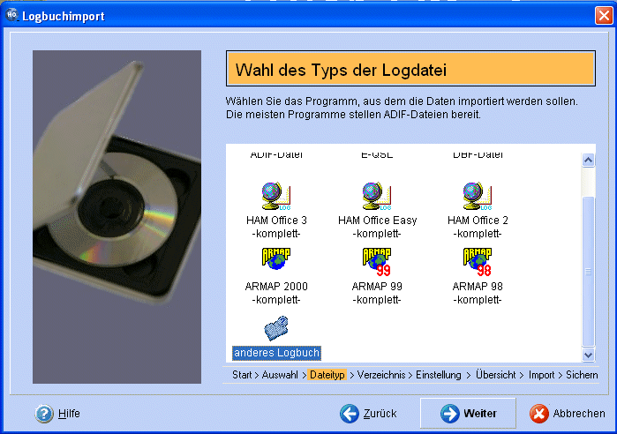This screenshot has width=617, height=434.
Task: Select the 'HAM Office Easy -komplett-' label
Action: [377, 227]
